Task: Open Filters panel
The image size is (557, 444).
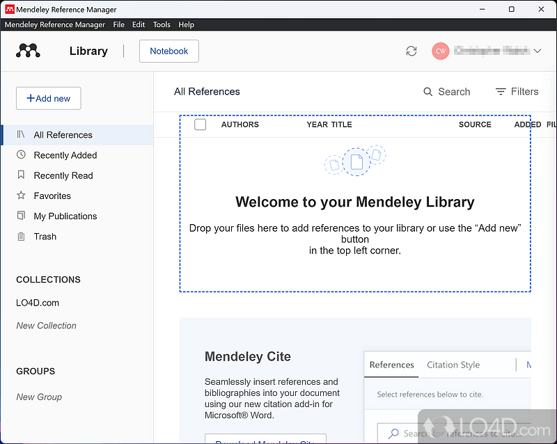Action: (x=517, y=92)
